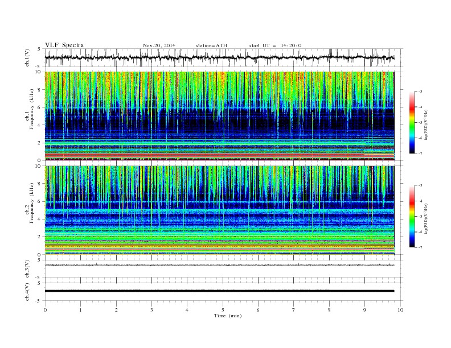Screen dimensions: 451x348
Task: Click the "-7" tick on ch.1 colorbar
Action: (420, 154)
